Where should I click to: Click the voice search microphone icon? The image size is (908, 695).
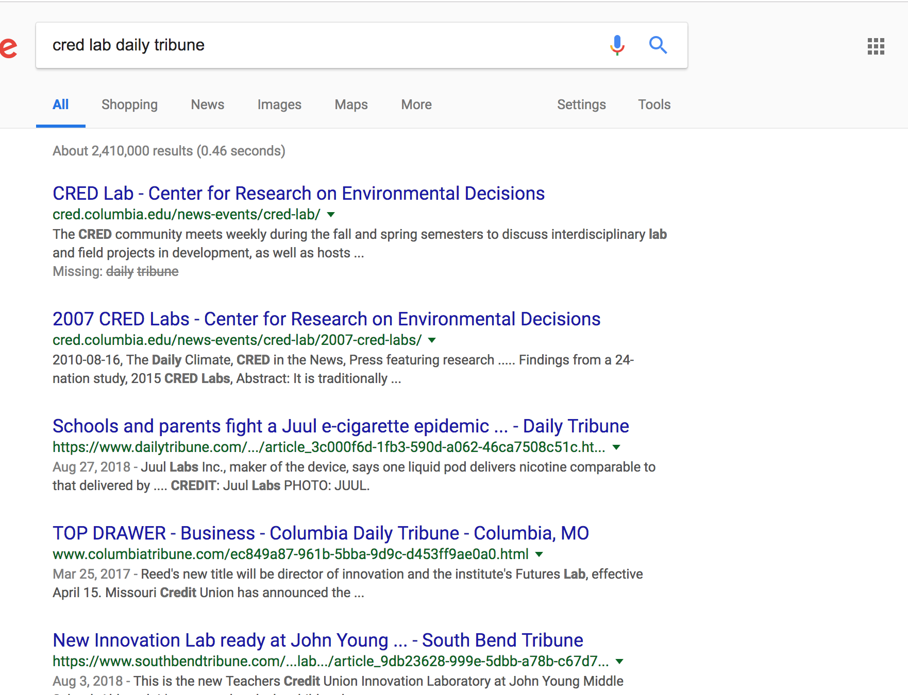click(x=617, y=45)
